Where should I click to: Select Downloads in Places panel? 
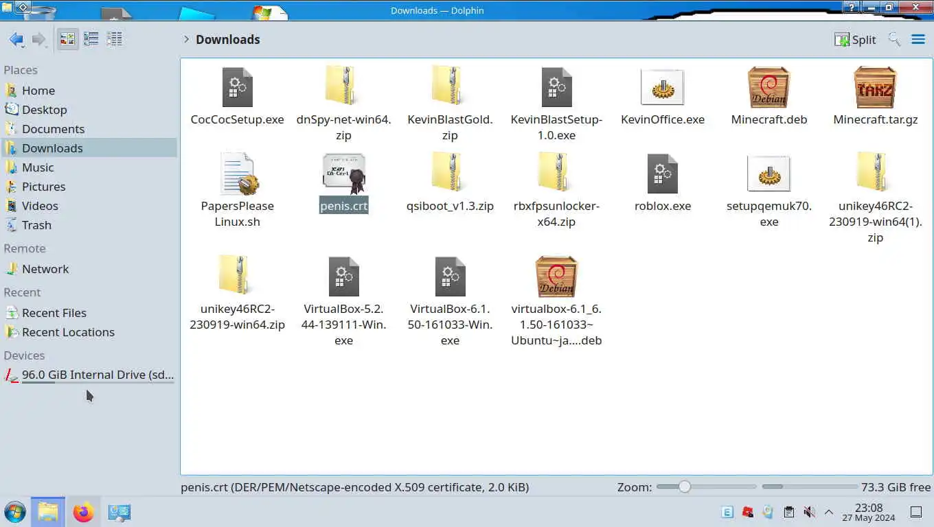click(89, 148)
